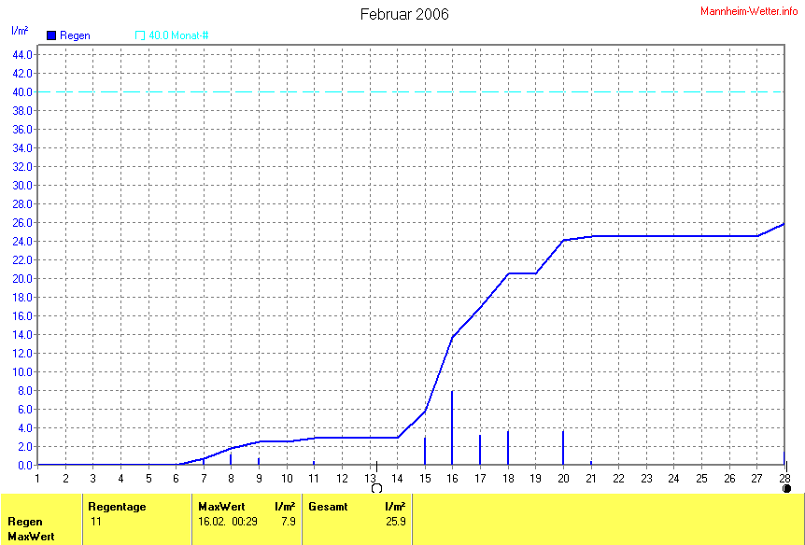Click the tallest rain bar at day 16

[x=452, y=427]
